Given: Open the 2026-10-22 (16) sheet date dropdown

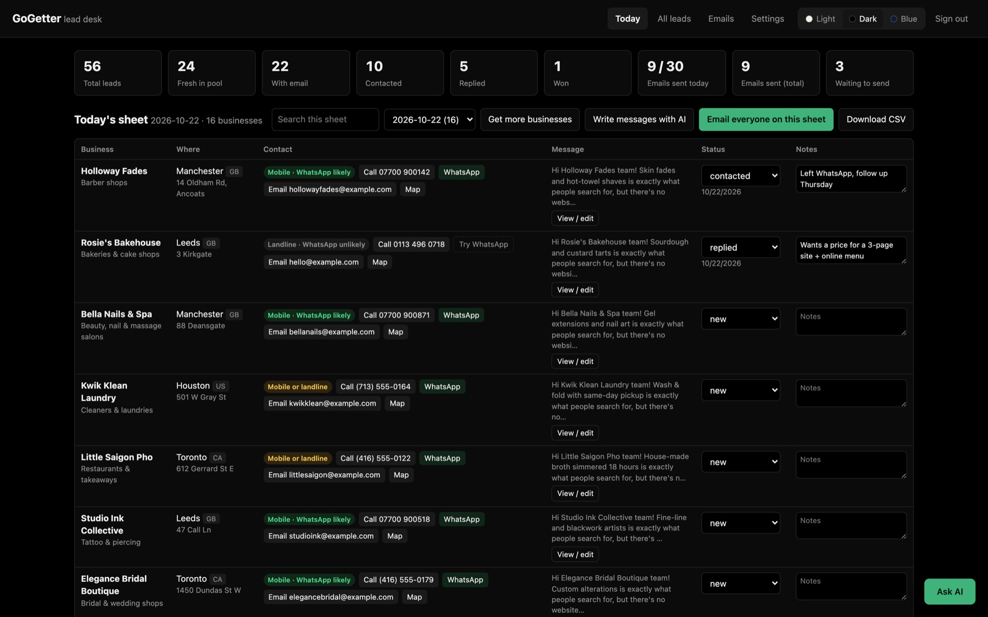Looking at the screenshot, I should click(430, 120).
